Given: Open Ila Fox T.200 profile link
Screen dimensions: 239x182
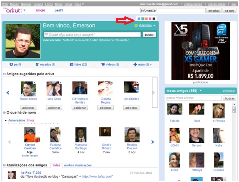Looking at the screenshot, I should [x=31, y=173].
